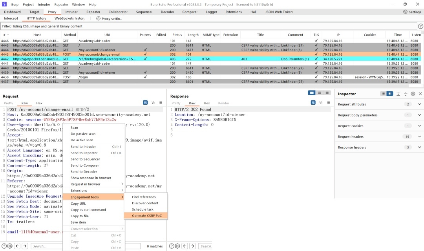Click the response search field
The image size is (424, 251).
point(205,246)
